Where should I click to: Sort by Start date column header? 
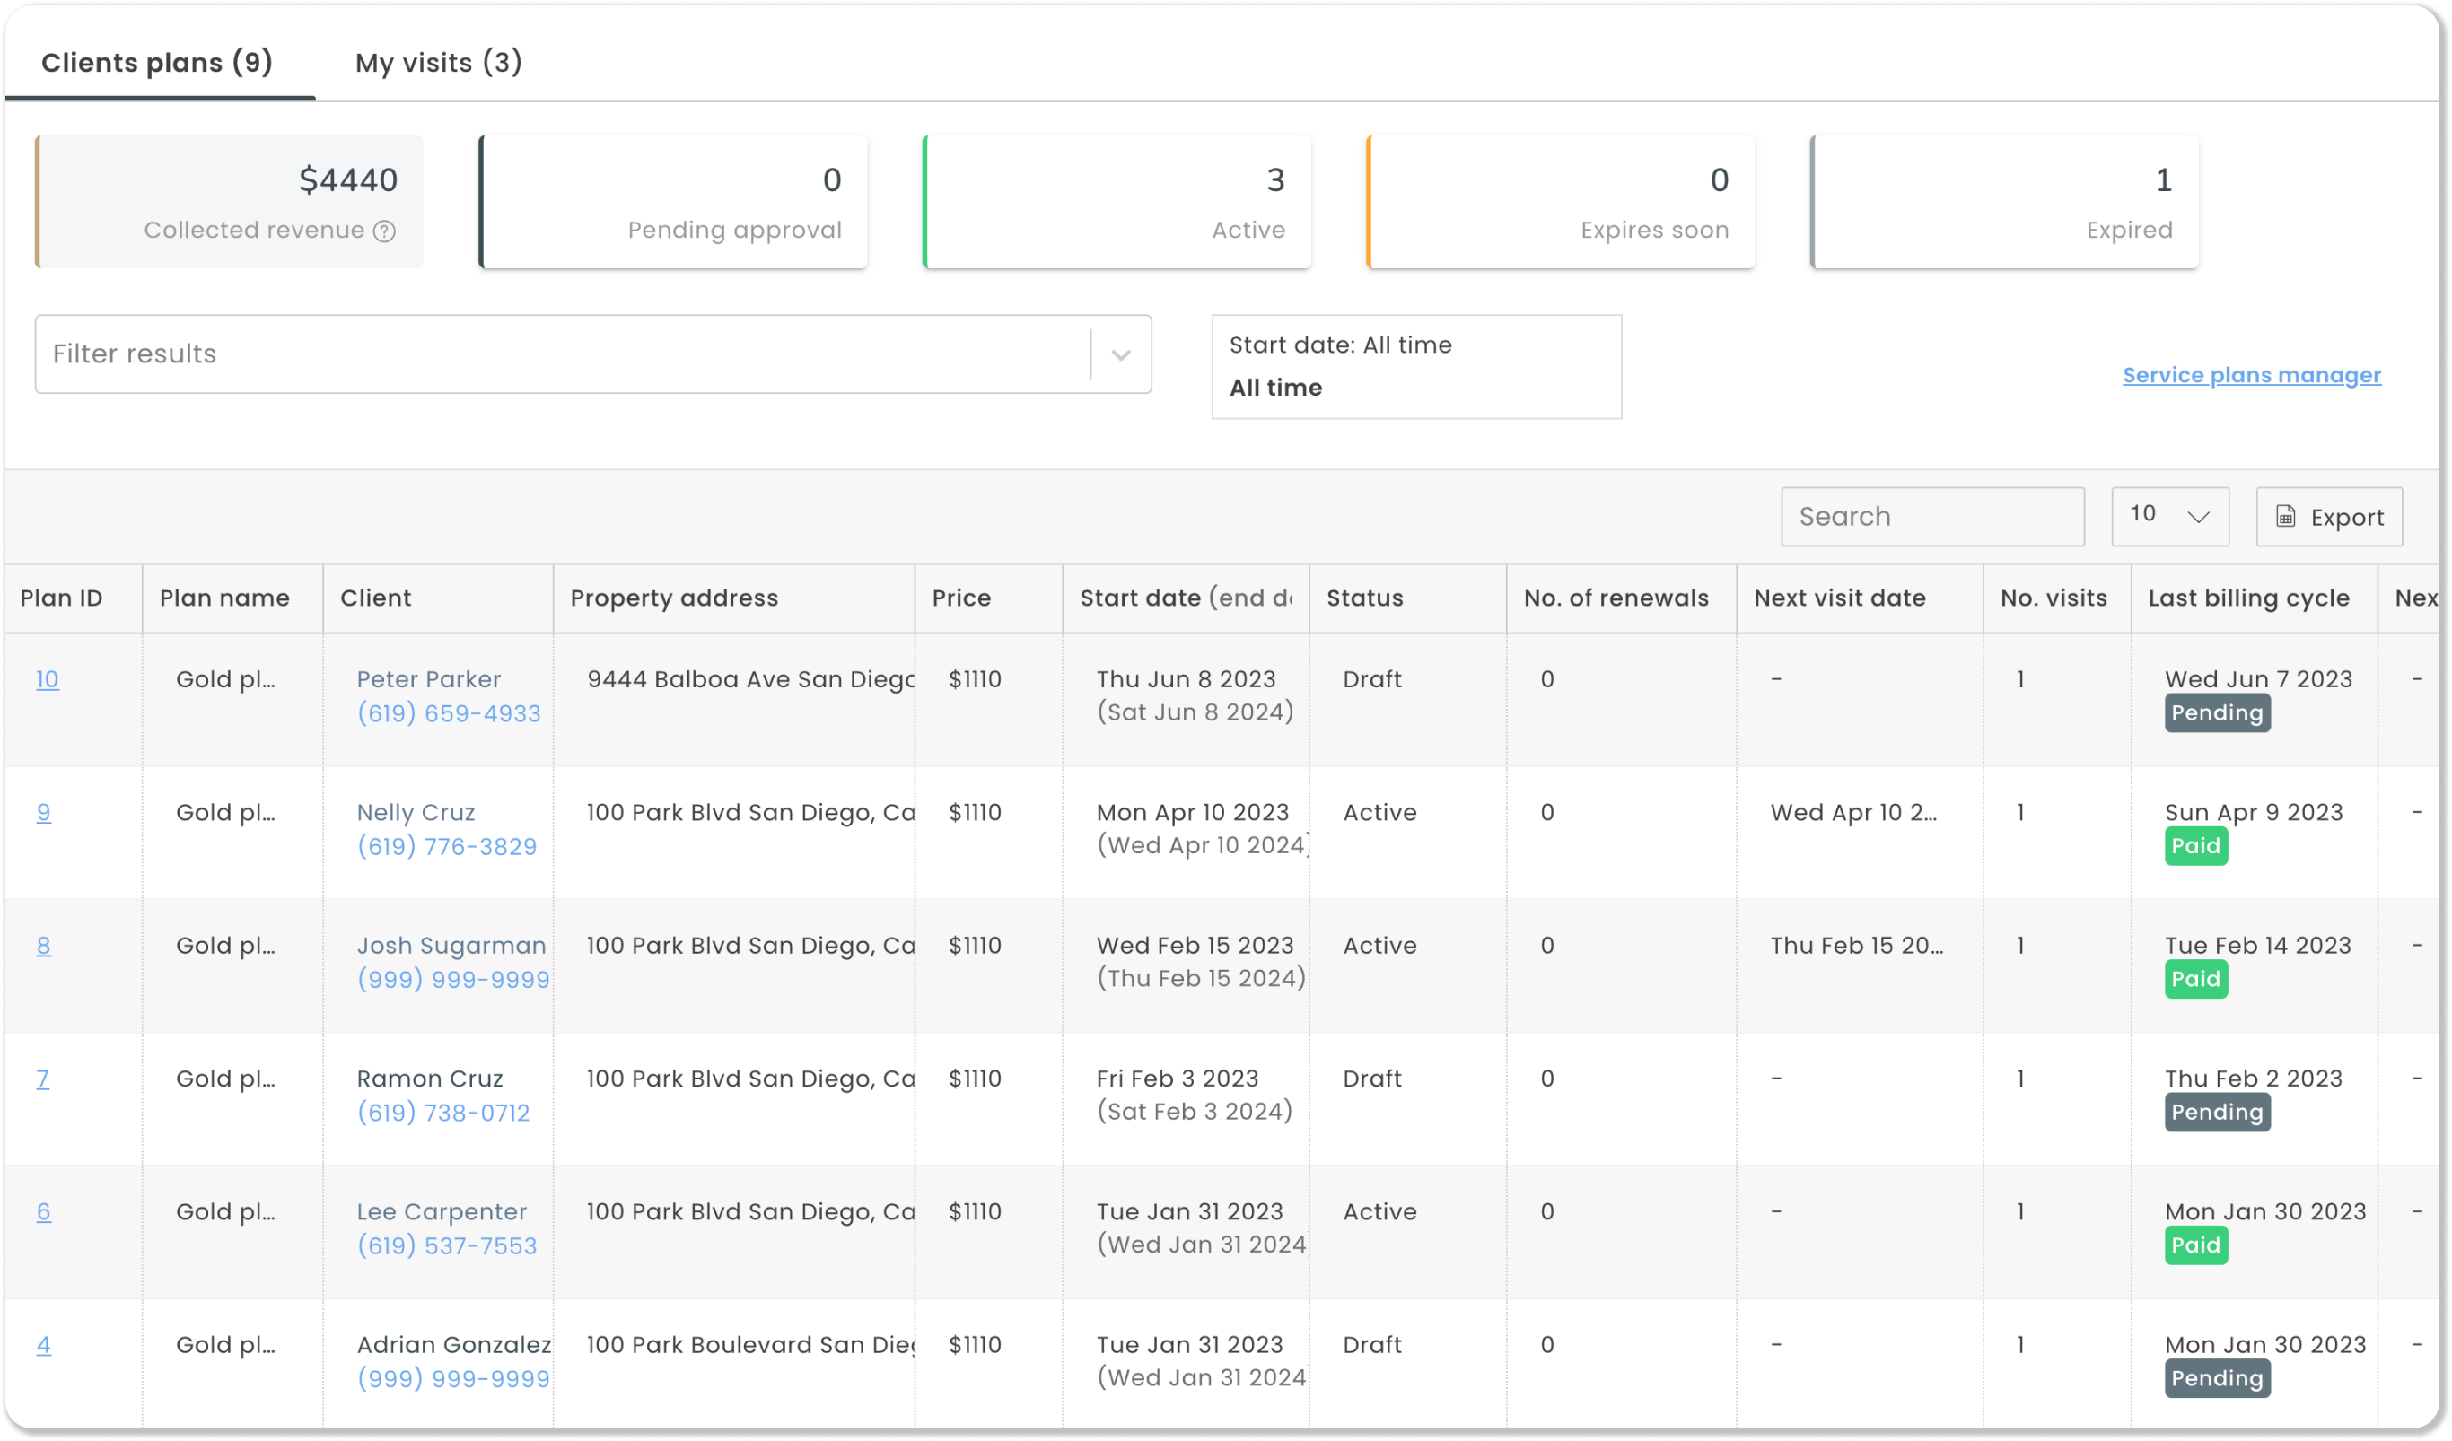click(1187, 598)
